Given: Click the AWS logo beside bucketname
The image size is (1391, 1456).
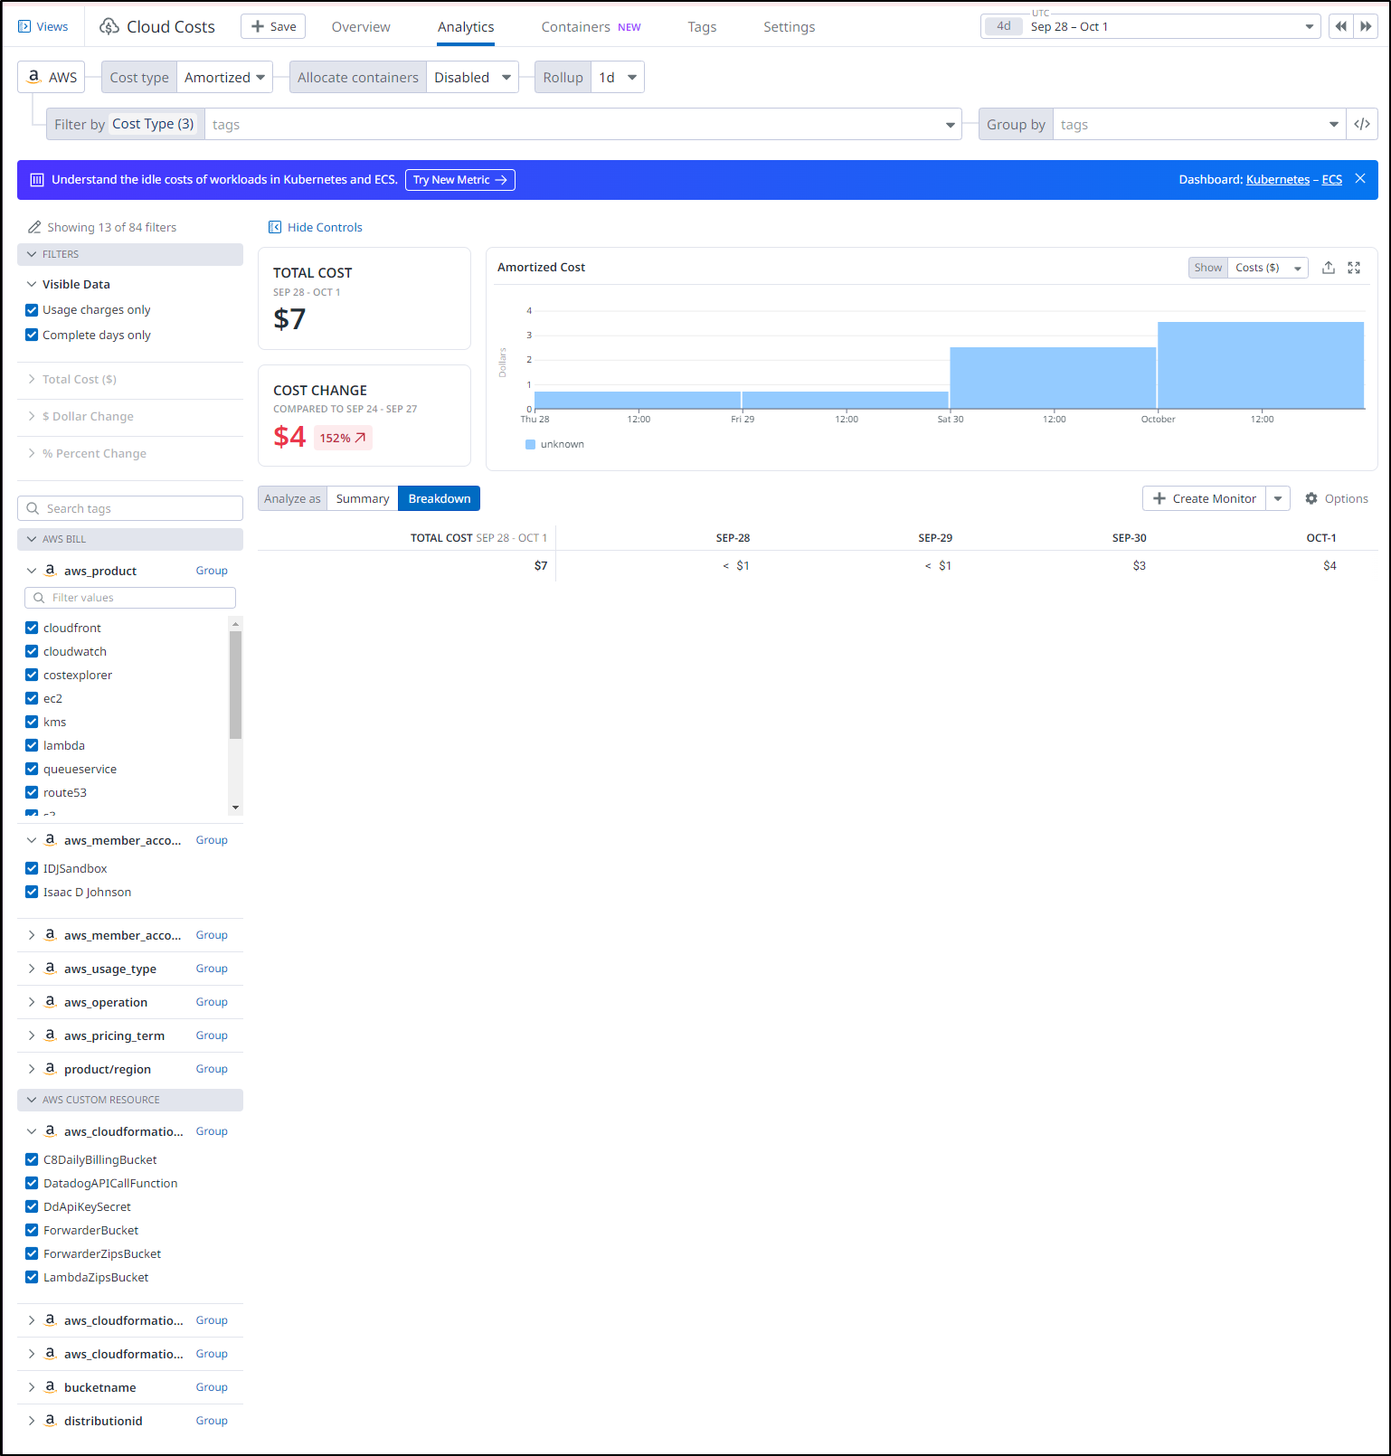Looking at the screenshot, I should tap(51, 1387).
